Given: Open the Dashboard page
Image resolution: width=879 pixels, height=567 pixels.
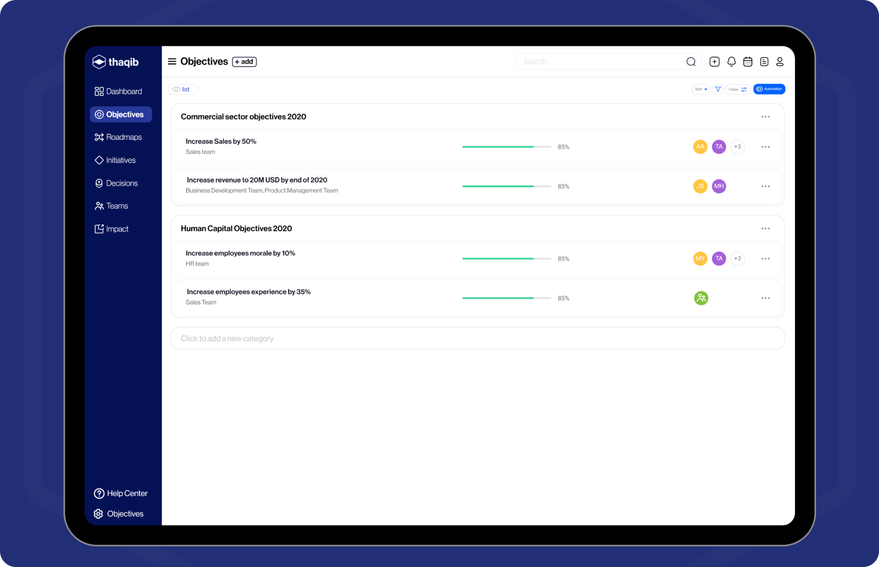Looking at the screenshot, I should (118, 91).
